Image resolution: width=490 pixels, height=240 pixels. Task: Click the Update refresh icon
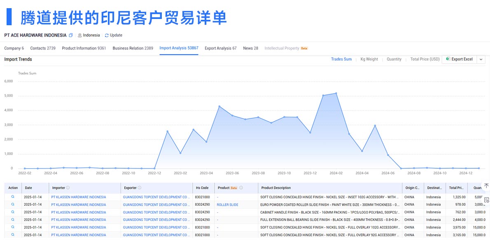(x=107, y=35)
